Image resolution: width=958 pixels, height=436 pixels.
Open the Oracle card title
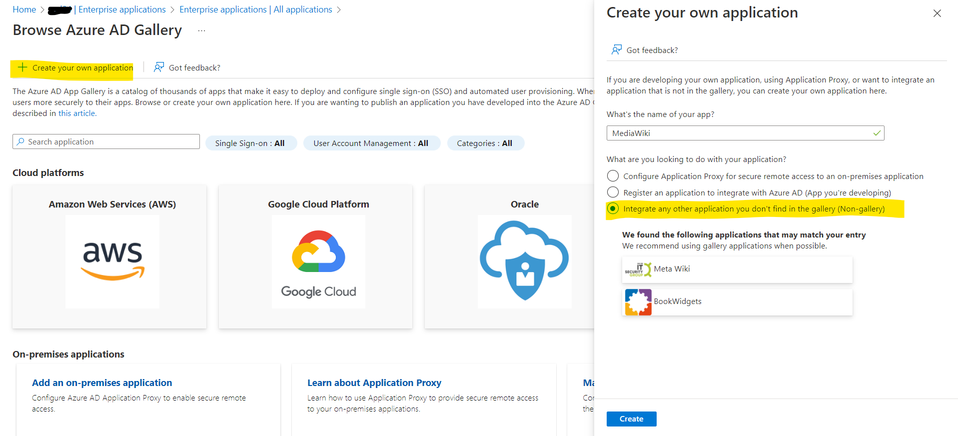pyautogui.click(x=525, y=204)
